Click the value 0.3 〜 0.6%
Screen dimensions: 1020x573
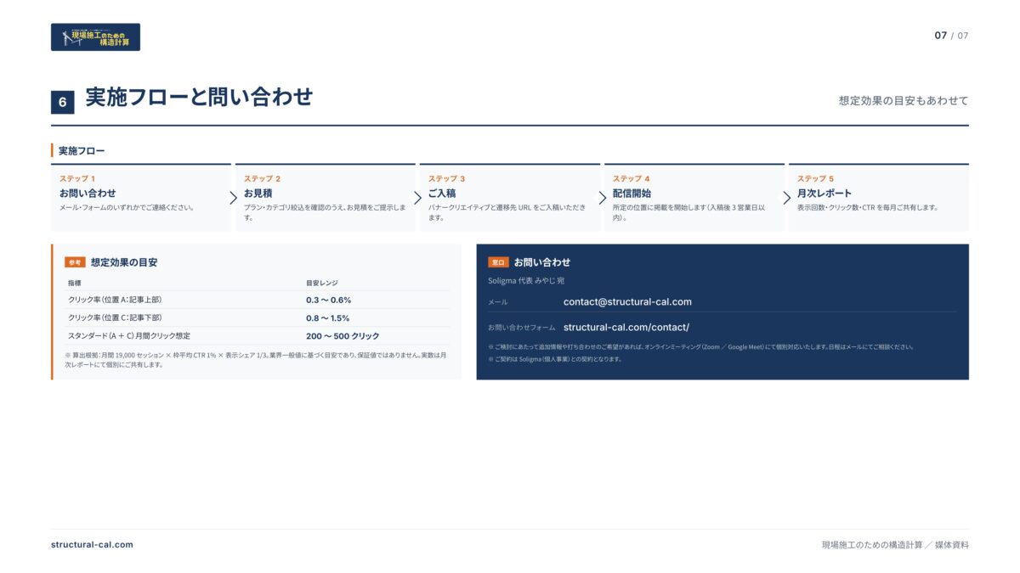pos(329,300)
